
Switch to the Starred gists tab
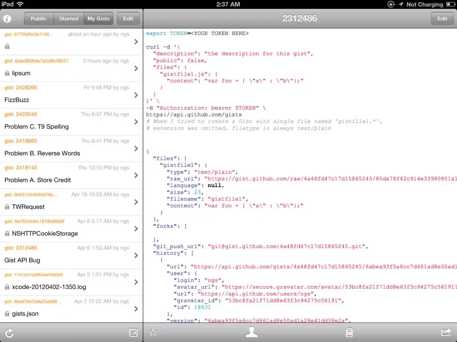point(68,18)
